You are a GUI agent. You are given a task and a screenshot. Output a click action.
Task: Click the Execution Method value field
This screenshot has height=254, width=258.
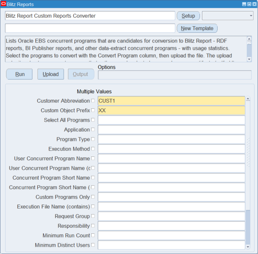tap(171, 149)
